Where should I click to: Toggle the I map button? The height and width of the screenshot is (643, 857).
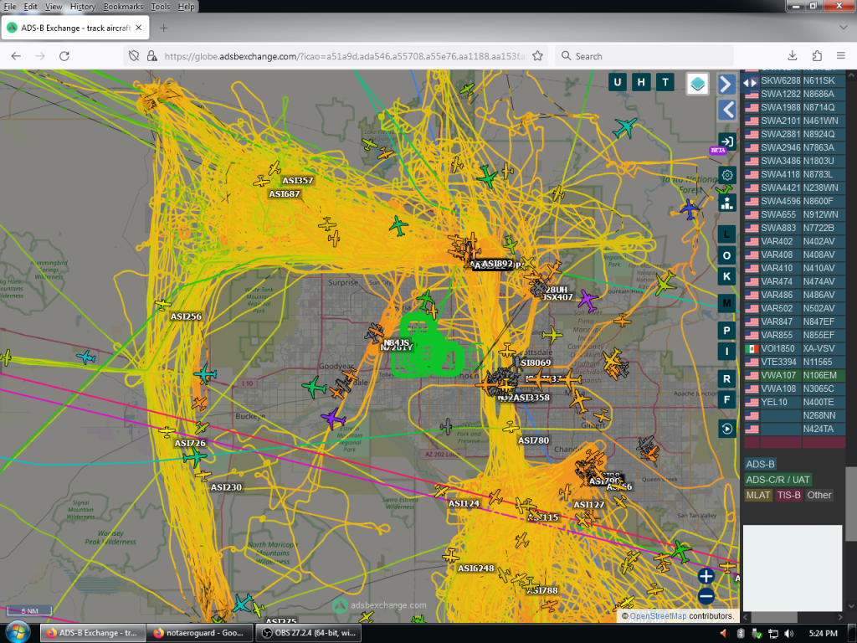coord(727,351)
